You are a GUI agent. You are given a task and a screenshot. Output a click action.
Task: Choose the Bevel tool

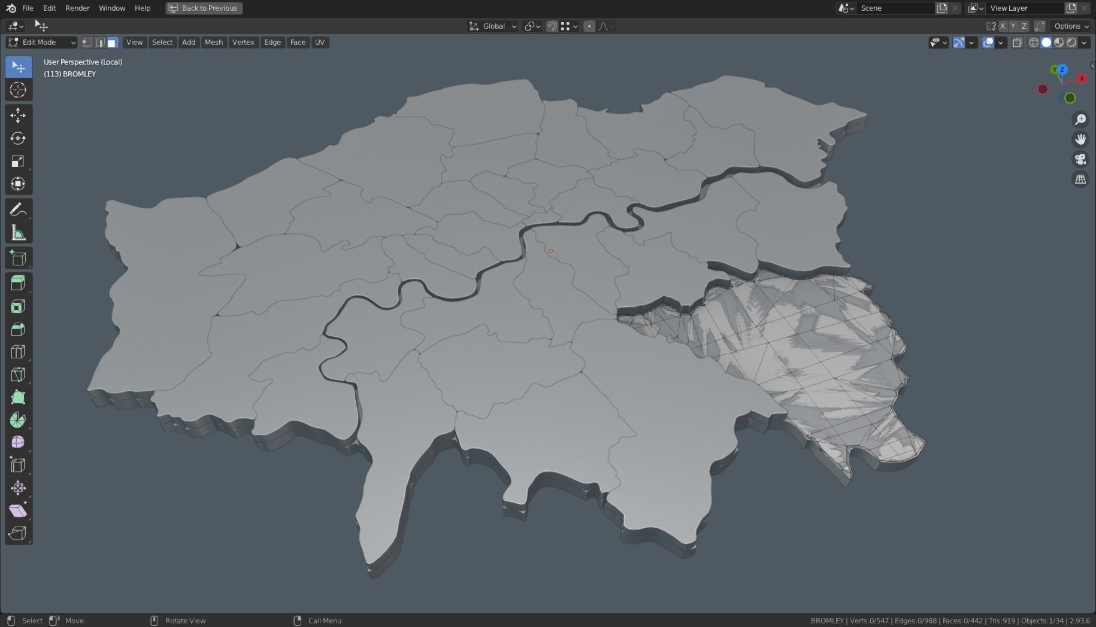[18, 329]
